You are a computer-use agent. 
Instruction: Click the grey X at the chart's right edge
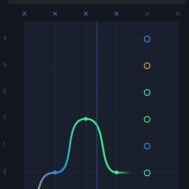[x=178, y=14]
